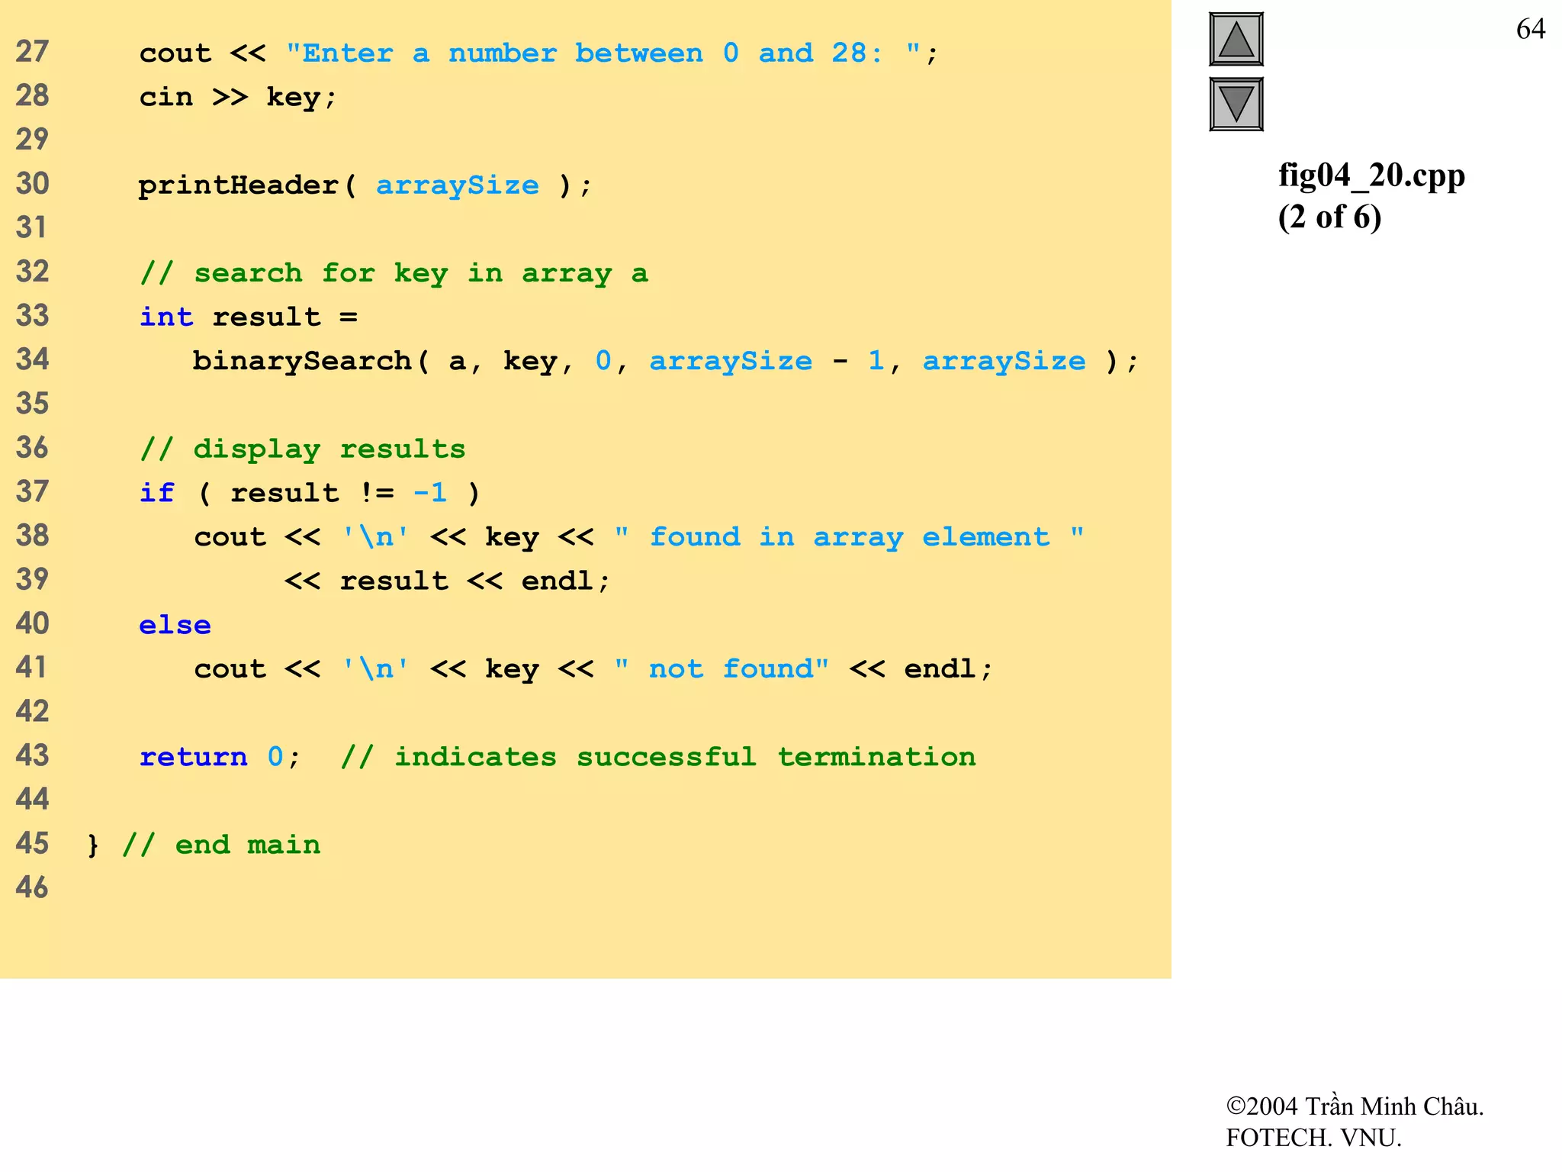This screenshot has height=1172, width=1562.
Task: Click the else keyword on line 40
Action: click(175, 625)
